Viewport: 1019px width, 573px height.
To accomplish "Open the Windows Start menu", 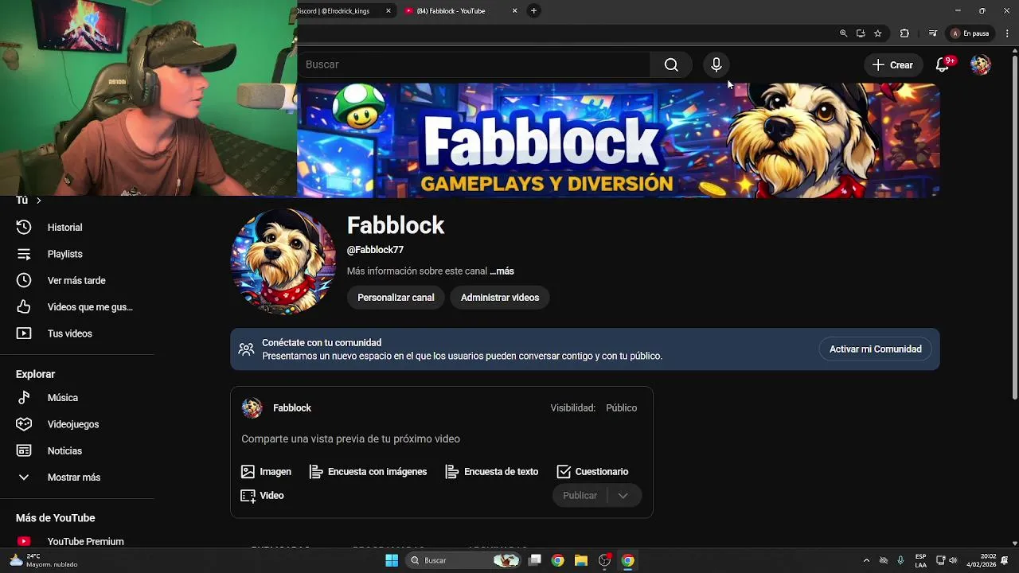I will pos(392,560).
